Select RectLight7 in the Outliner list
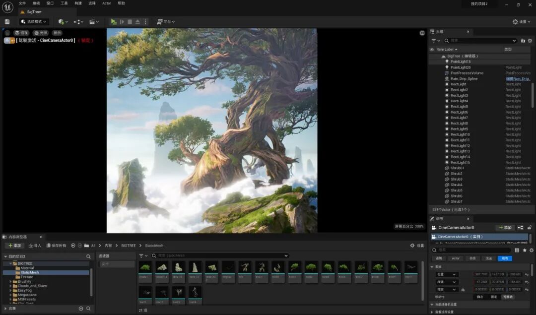 coord(459,118)
